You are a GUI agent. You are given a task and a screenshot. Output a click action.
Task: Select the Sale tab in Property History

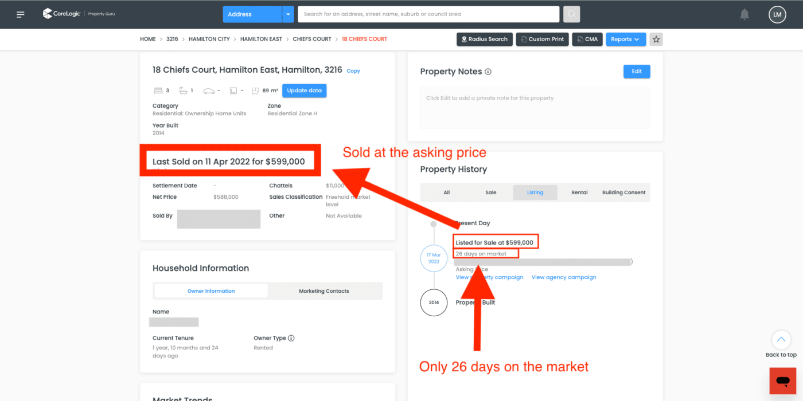point(490,192)
